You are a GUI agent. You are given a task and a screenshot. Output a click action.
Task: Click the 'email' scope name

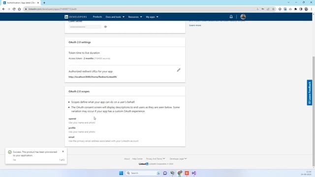71,137
